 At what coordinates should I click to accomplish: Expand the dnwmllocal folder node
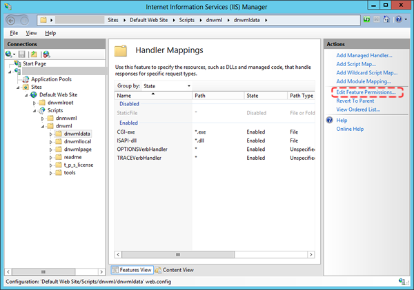(50, 142)
